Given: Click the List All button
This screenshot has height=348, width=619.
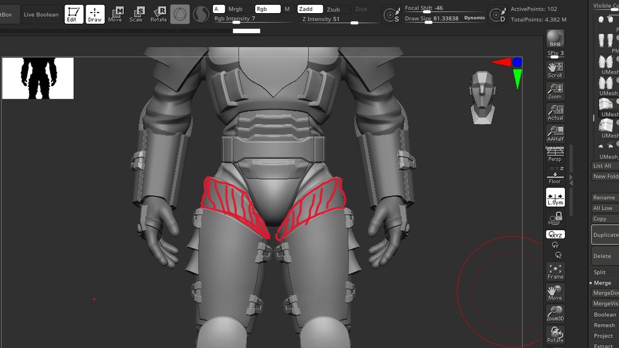Looking at the screenshot, I should 605,166.
